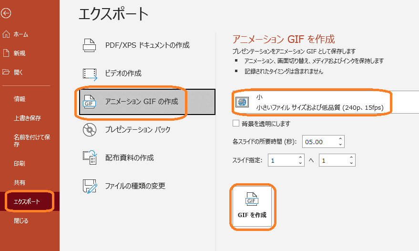Image resolution: width=419 pixels, height=251 pixels.
Task: Click the 記録されたタイミングは含まれません text
Action: (284, 72)
